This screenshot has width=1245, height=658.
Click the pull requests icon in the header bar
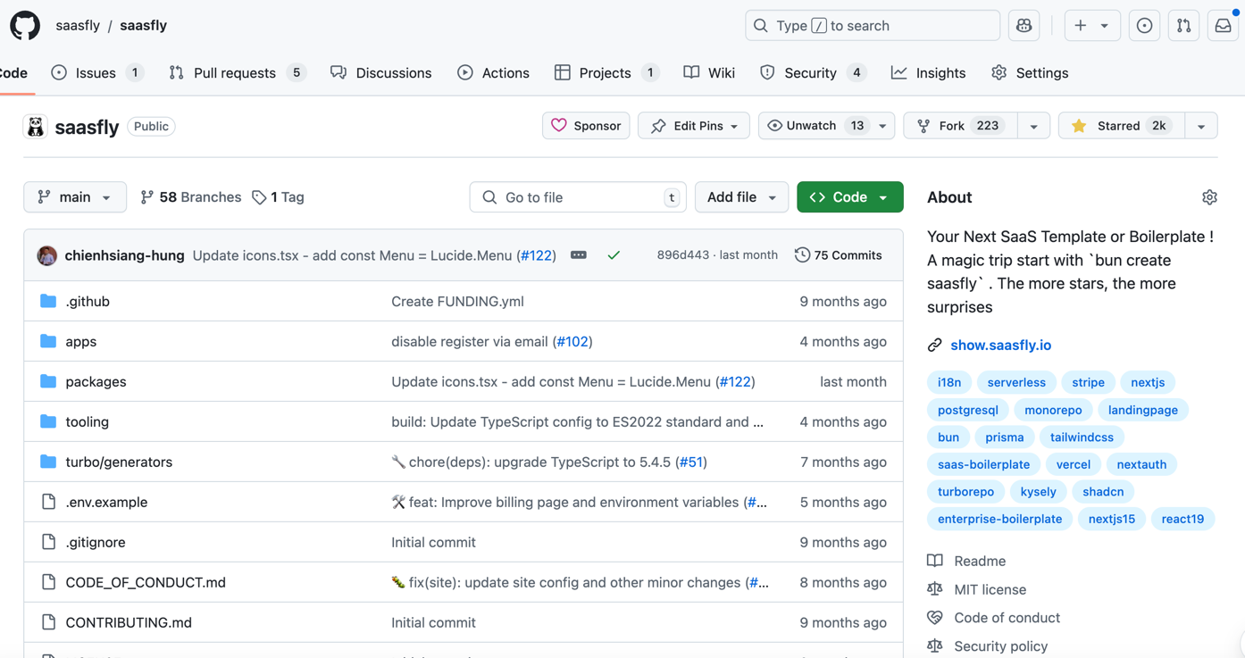coord(1183,25)
